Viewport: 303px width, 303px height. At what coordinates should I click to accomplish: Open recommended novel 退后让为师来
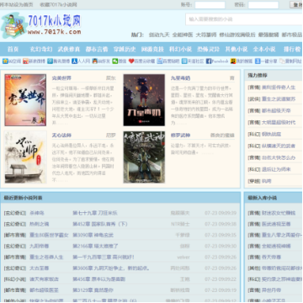tap(276, 169)
